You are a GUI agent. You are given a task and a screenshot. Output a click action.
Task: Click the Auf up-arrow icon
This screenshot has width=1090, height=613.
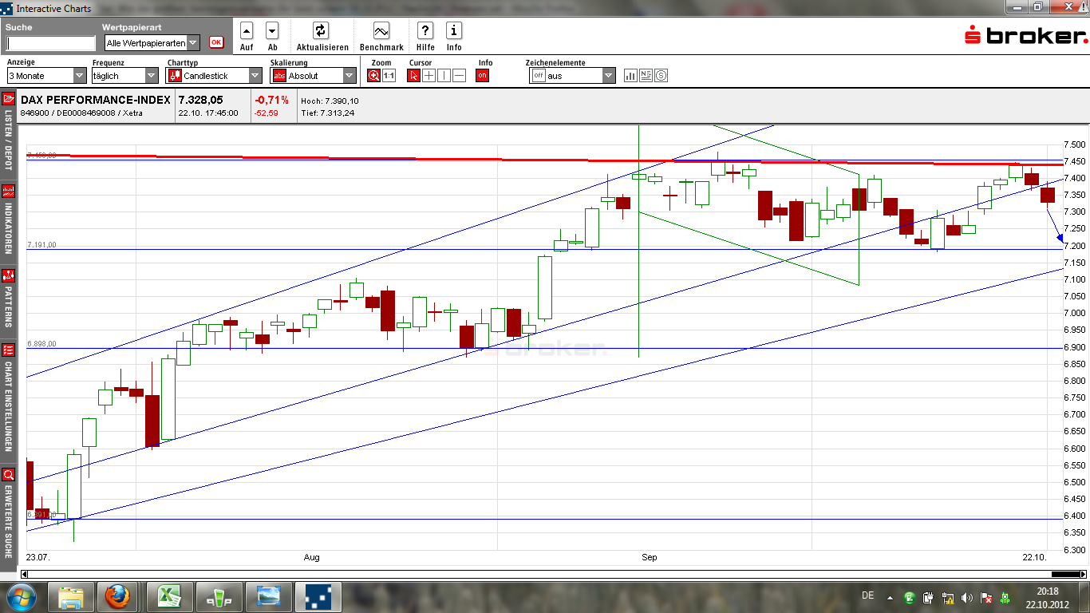pos(247,31)
